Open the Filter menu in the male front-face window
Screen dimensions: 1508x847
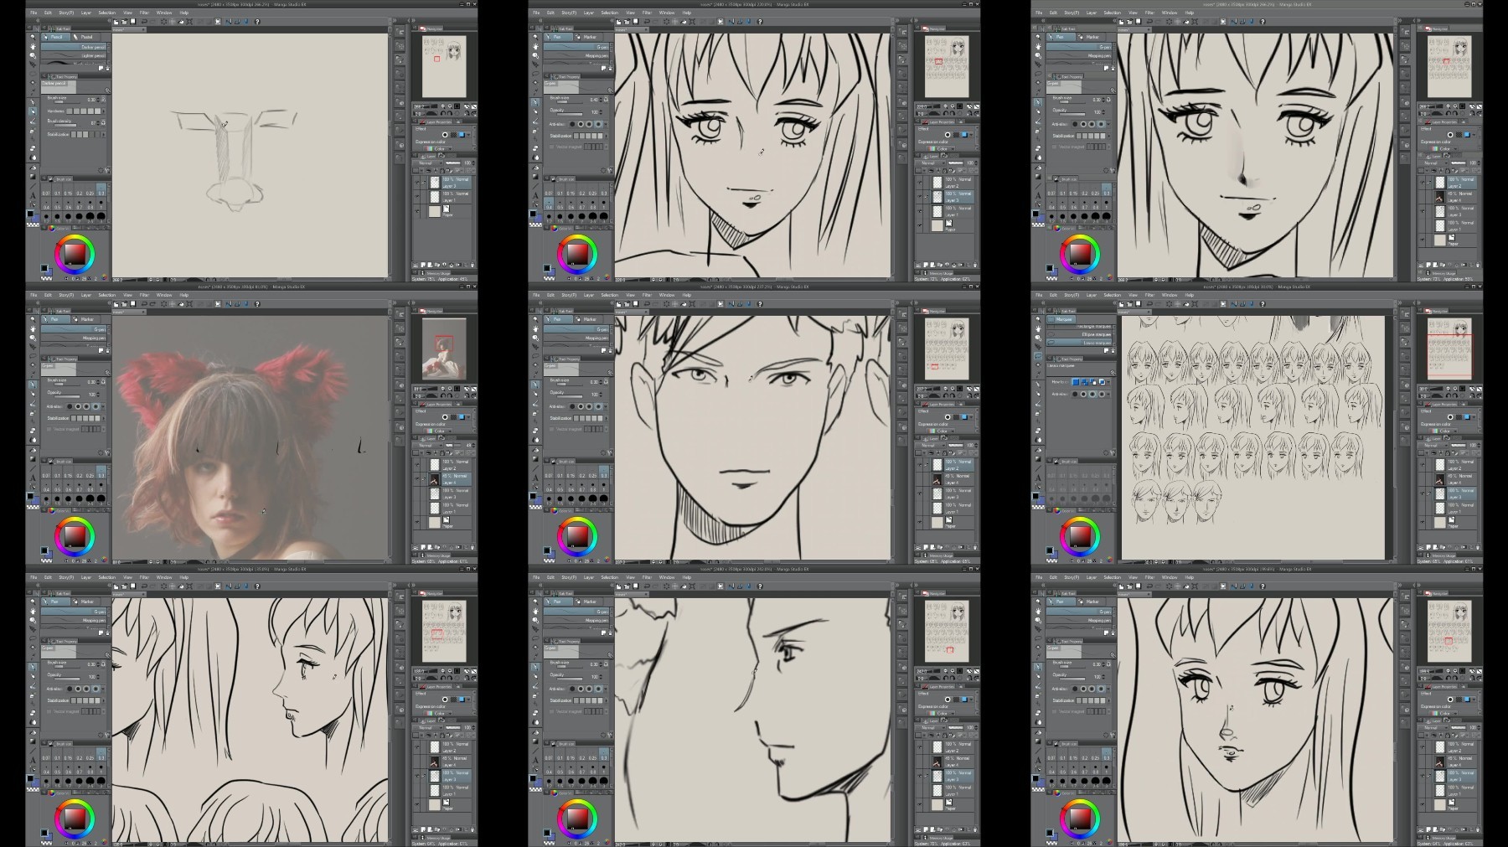click(647, 295)
